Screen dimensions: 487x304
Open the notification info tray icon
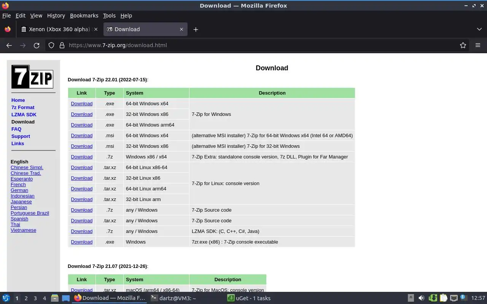click(x=463, y=298)
